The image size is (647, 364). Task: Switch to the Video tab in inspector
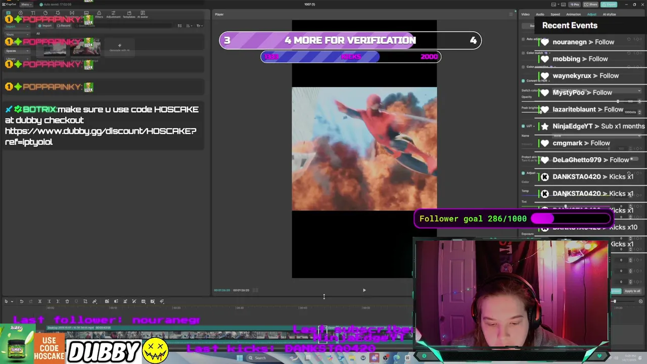click(525, 14)
